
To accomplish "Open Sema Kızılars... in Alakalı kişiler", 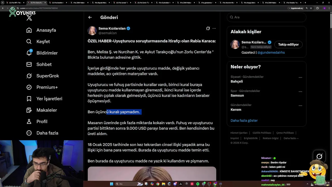I will [254, 42].
